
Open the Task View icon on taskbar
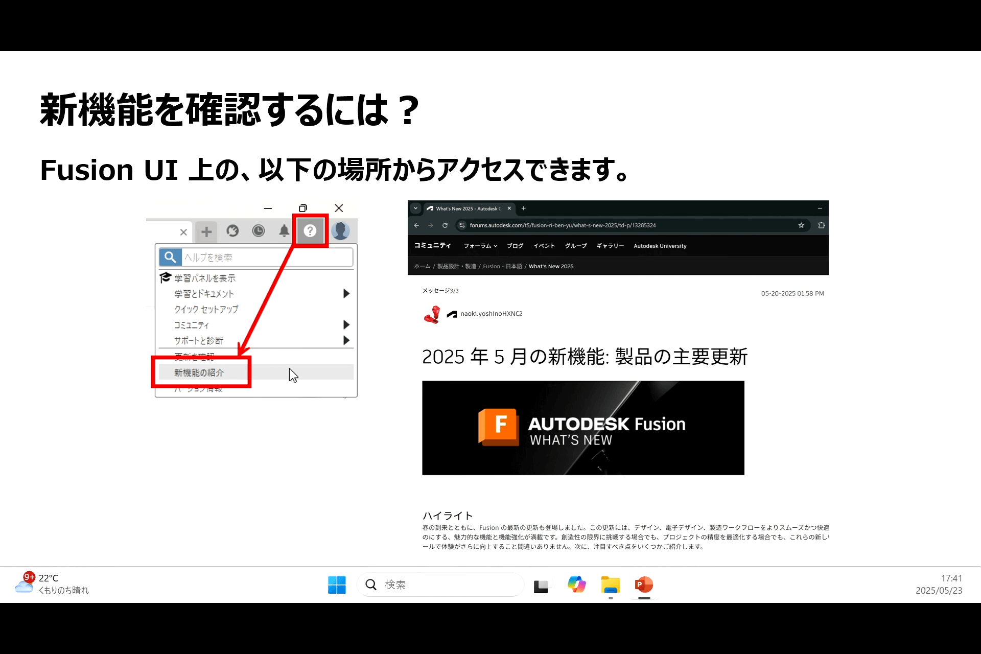541,586
